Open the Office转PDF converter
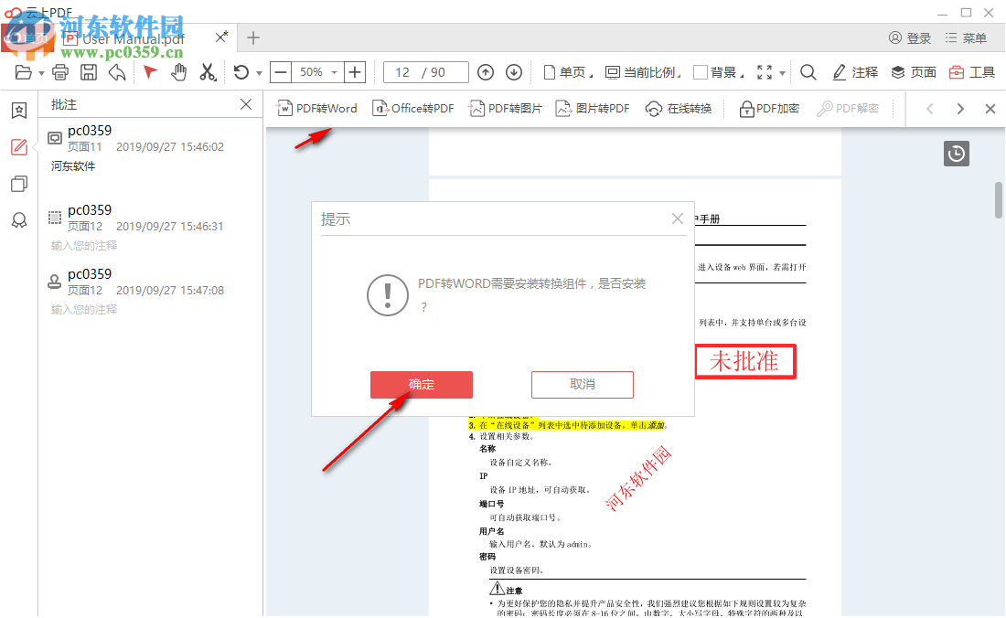Viewport: 1006px width, 618px height. (x=413, y=107)
